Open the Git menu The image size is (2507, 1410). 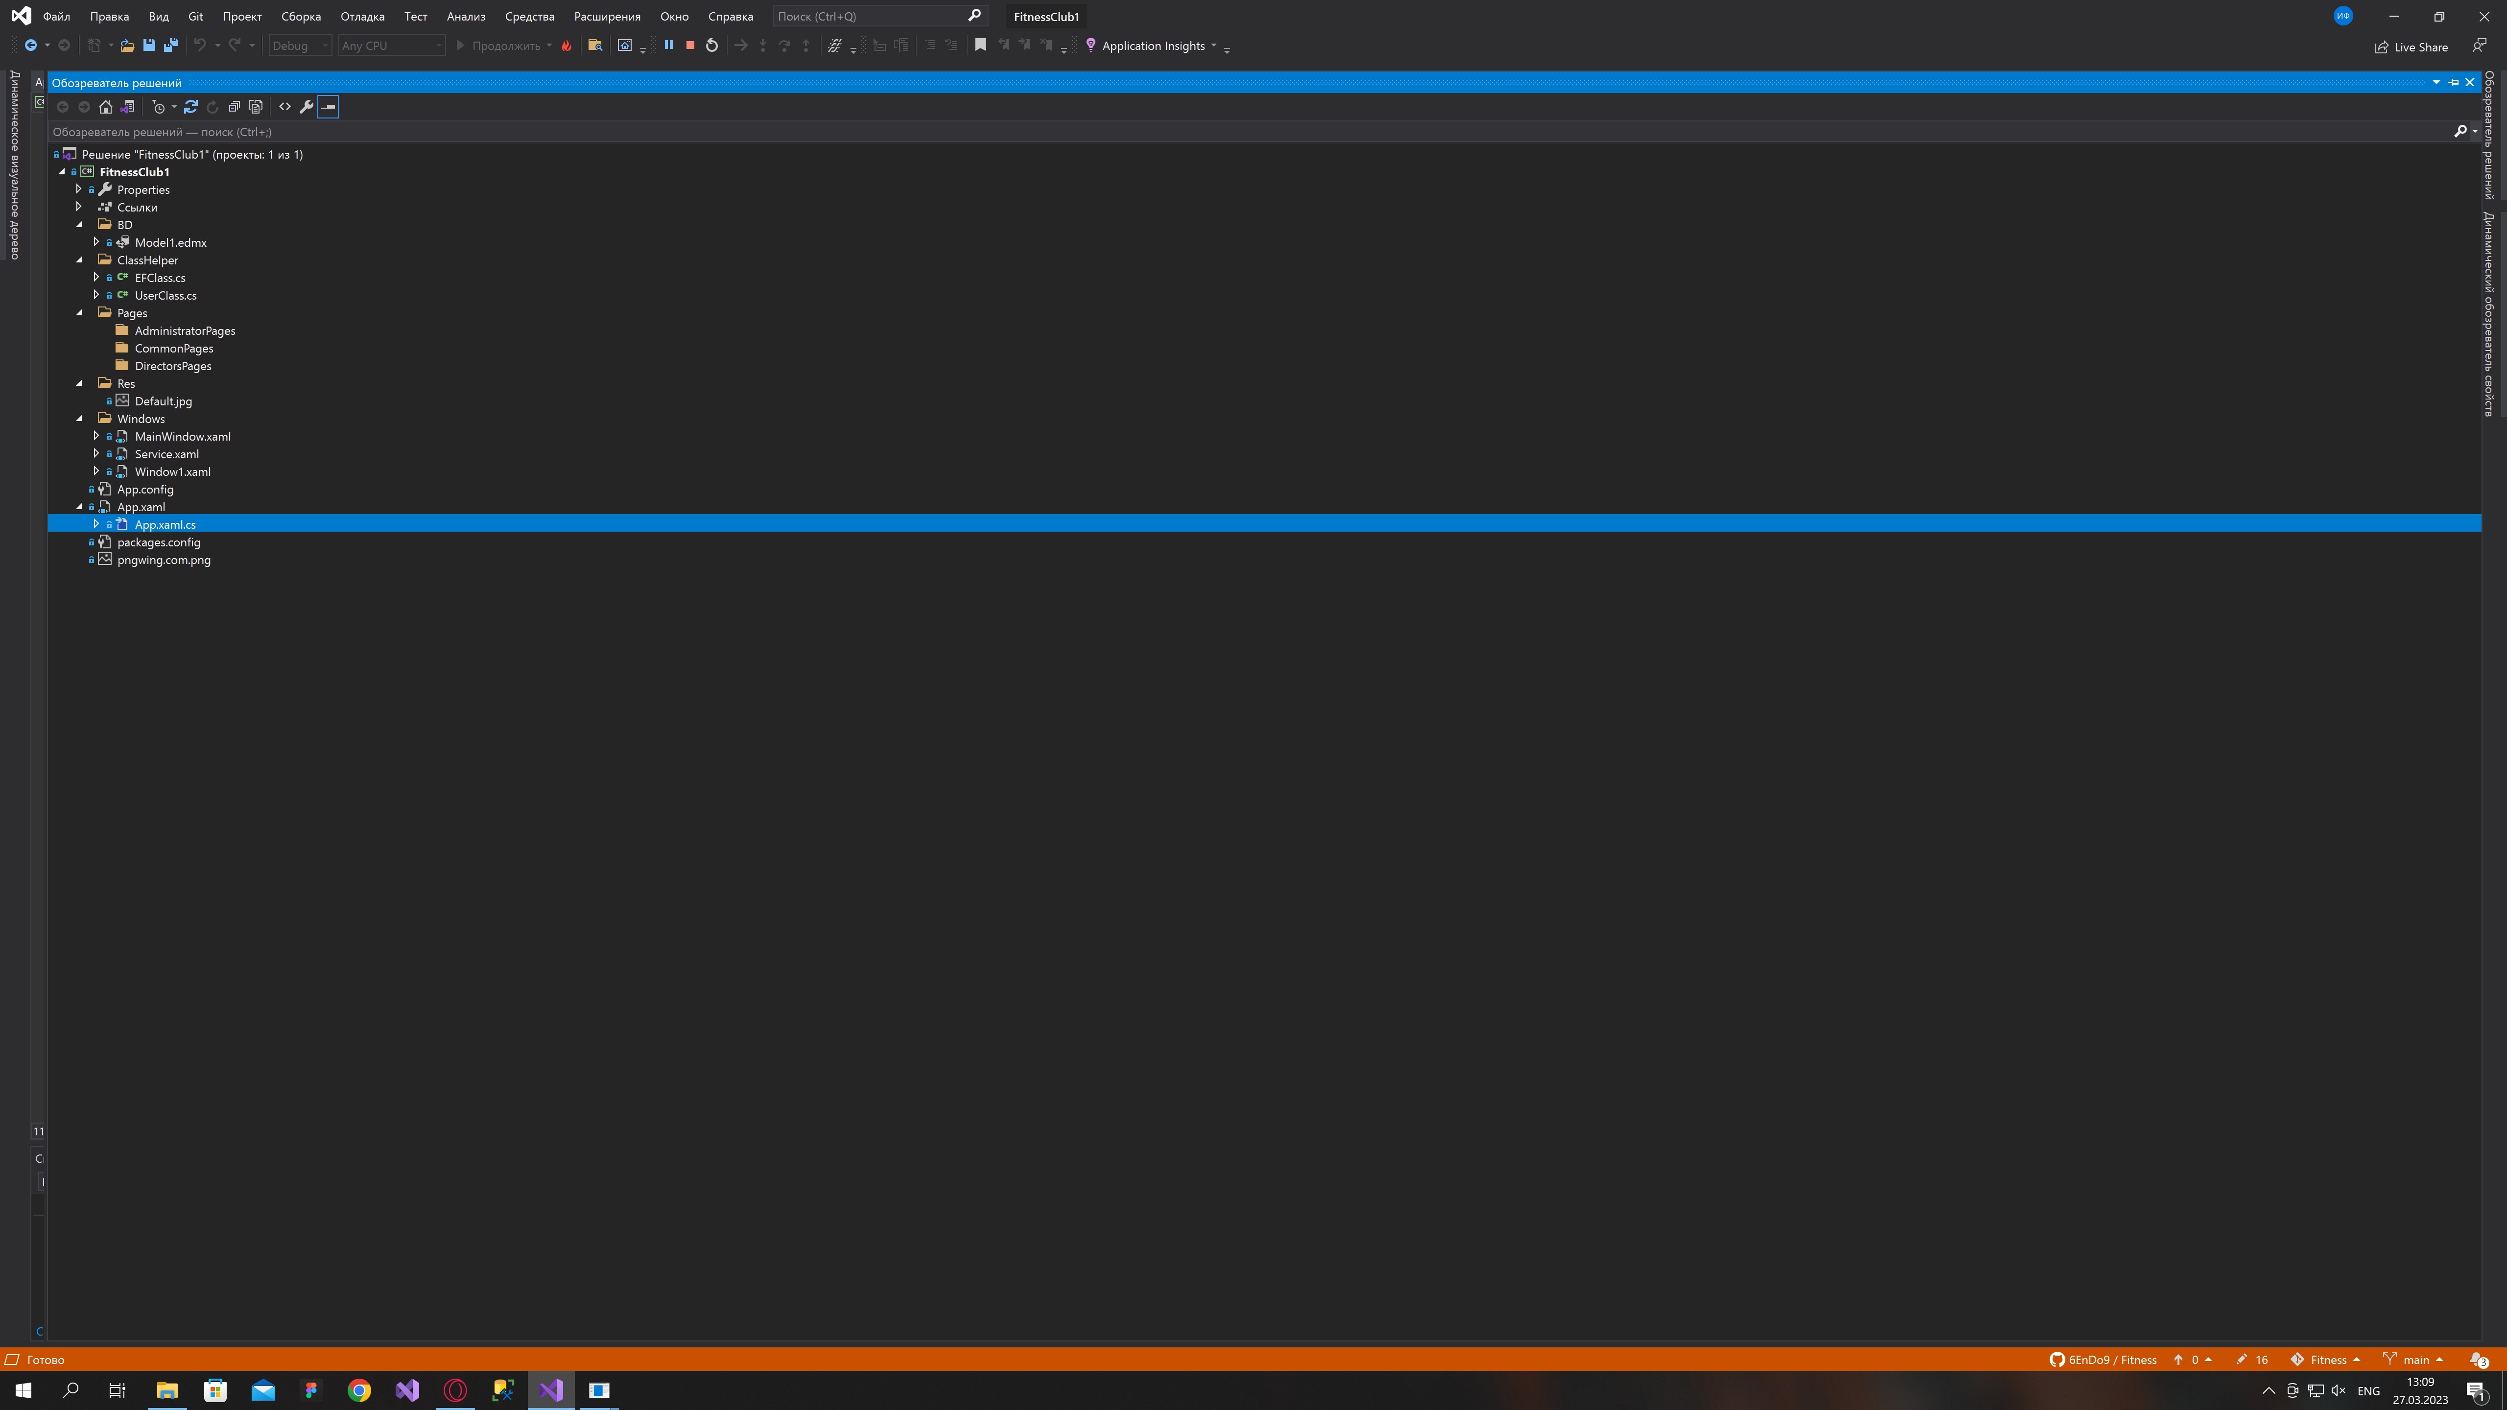[x=196, y=17]
